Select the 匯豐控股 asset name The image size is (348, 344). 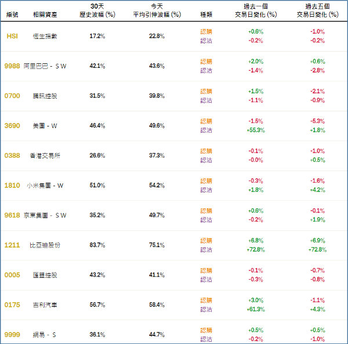45,275
